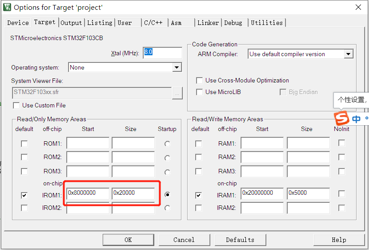Uncheck the IRAM1 default checkbox

(199, 195)
